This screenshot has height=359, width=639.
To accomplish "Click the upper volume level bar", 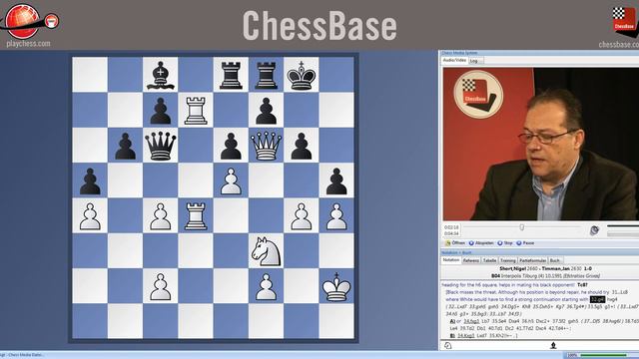I will [x=623, y=226].
